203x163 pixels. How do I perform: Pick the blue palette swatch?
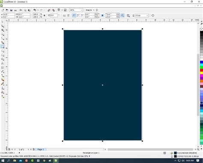coord(201,62)
